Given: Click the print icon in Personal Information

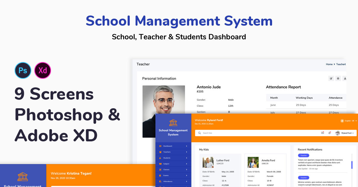Looking at the screenshot, I should pos(338,78).
